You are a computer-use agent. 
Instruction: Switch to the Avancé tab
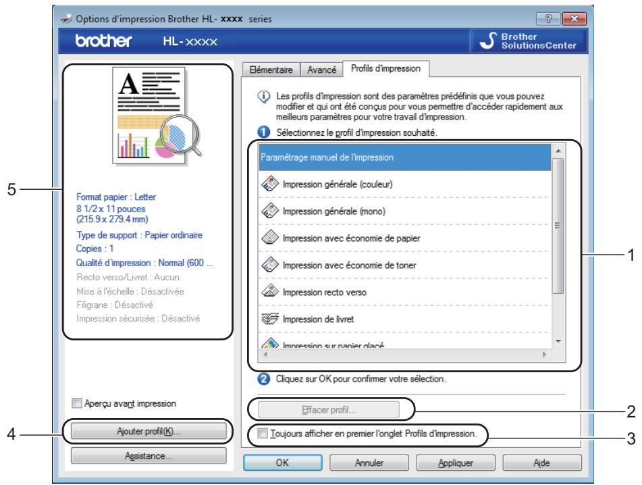(321, 70)
